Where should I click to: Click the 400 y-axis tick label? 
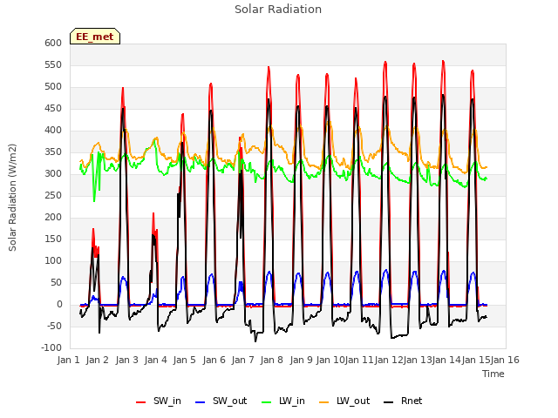pyautogui.click(x=53, y=130)
